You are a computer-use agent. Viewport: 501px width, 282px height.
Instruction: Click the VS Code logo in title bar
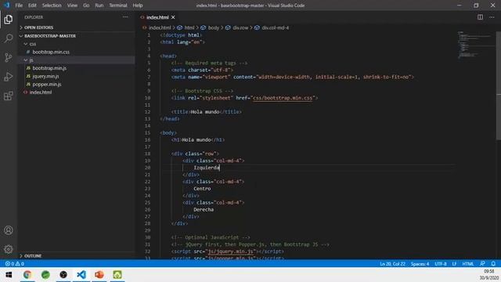pyautogui.click(x=7, y=5)
